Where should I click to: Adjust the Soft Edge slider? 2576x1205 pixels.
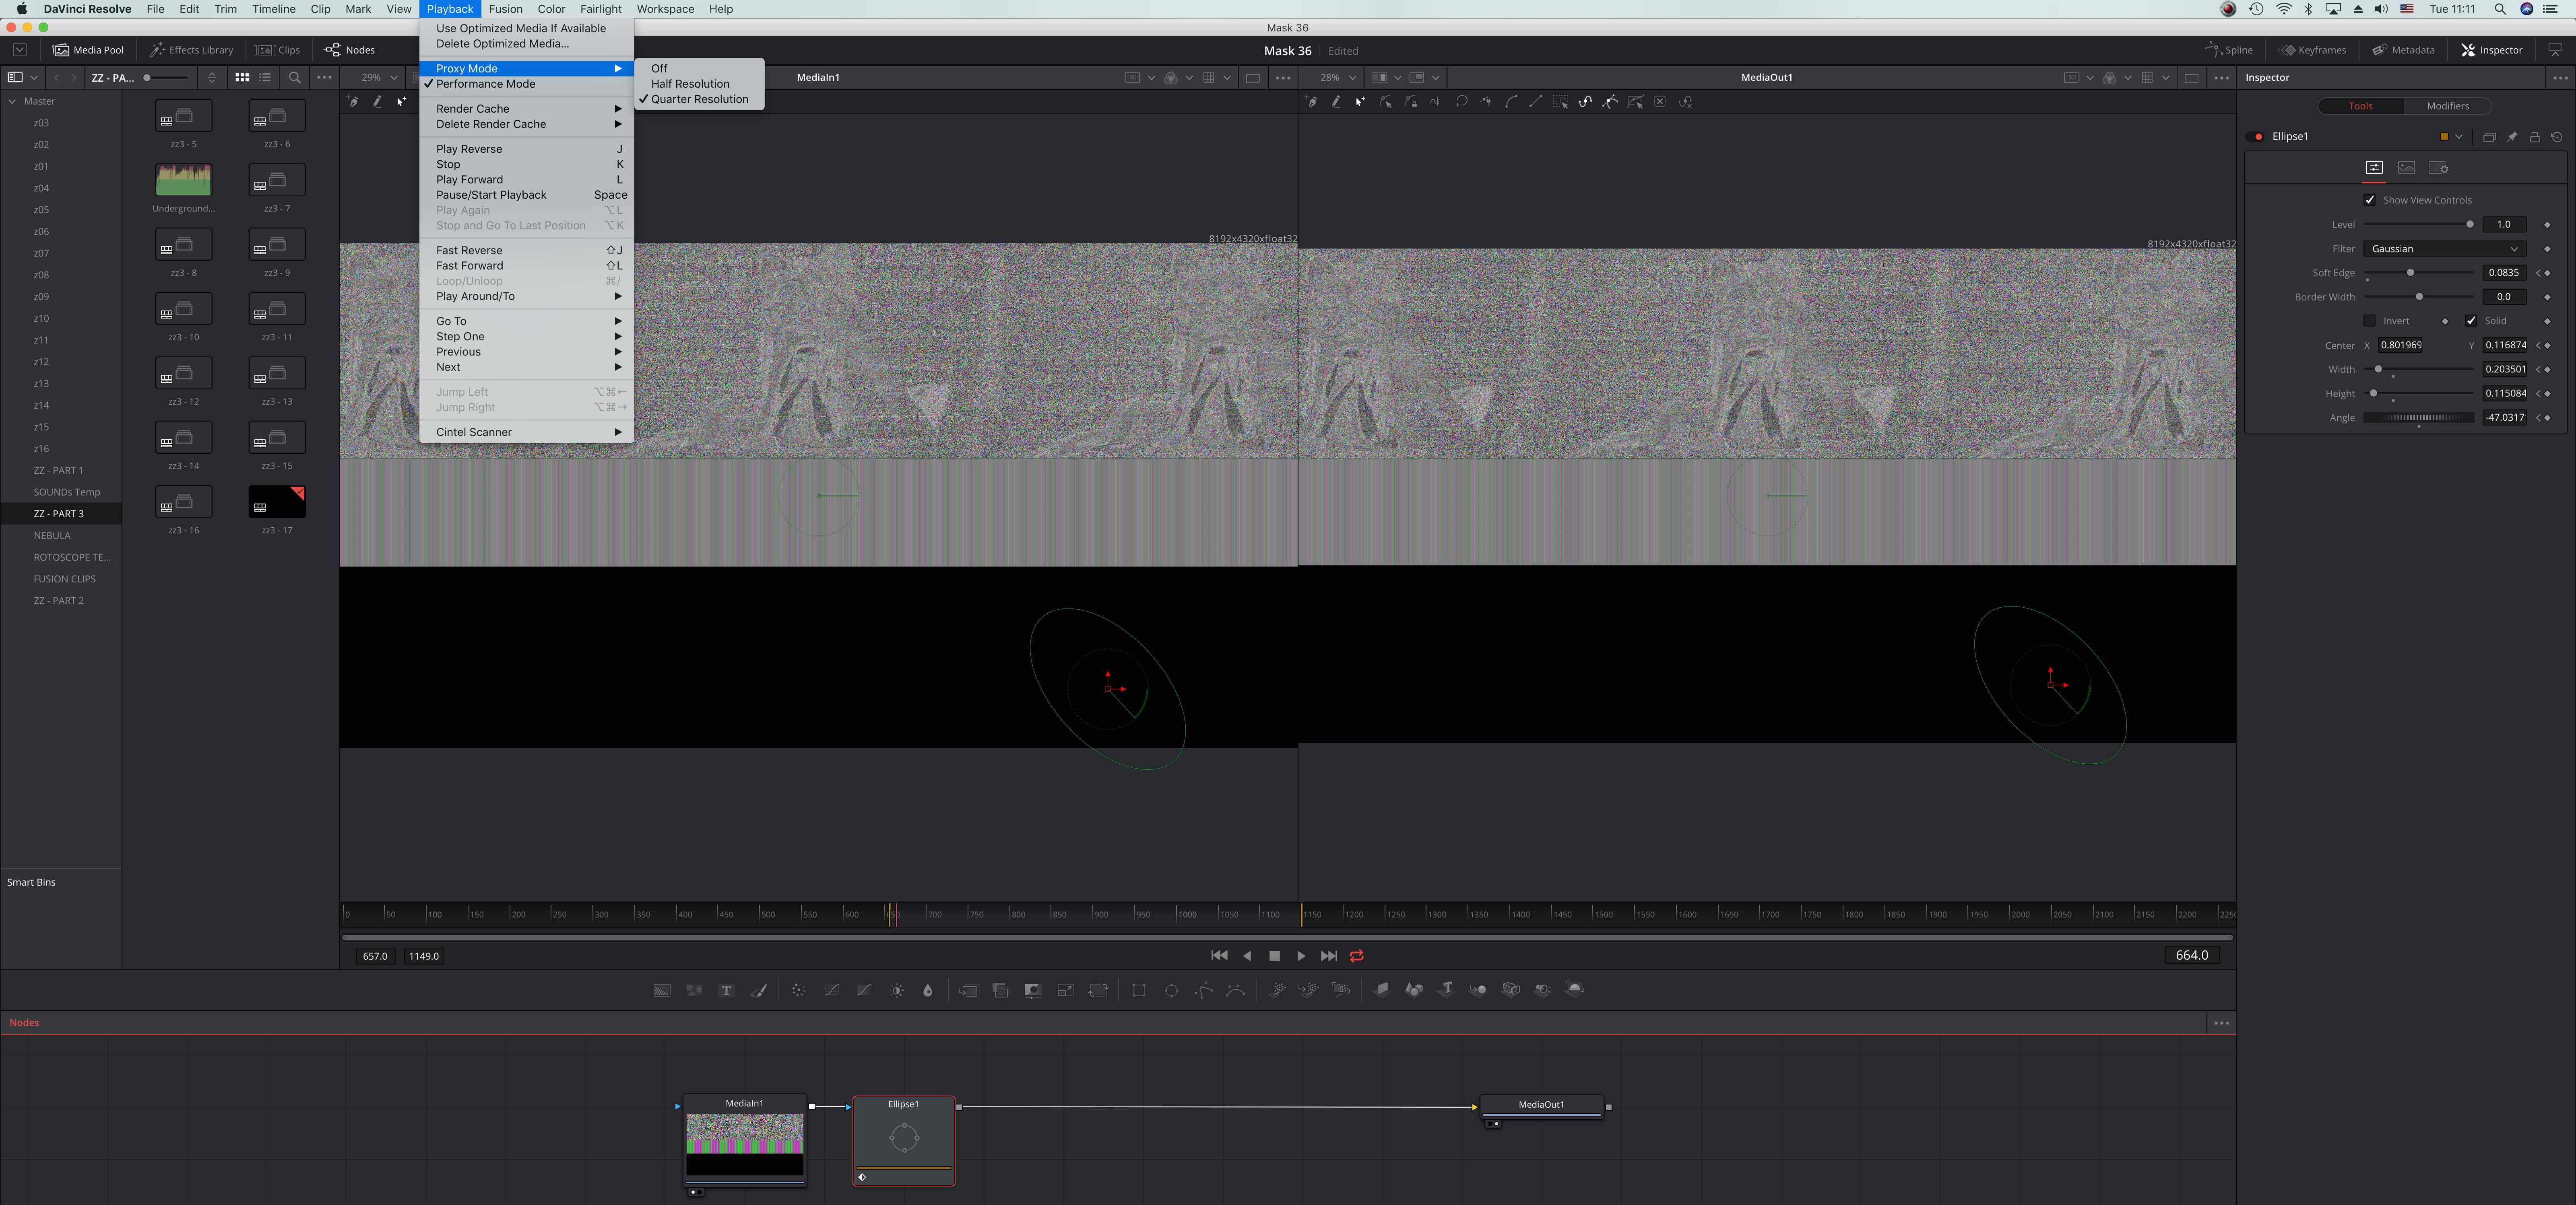coord(2410,273)
